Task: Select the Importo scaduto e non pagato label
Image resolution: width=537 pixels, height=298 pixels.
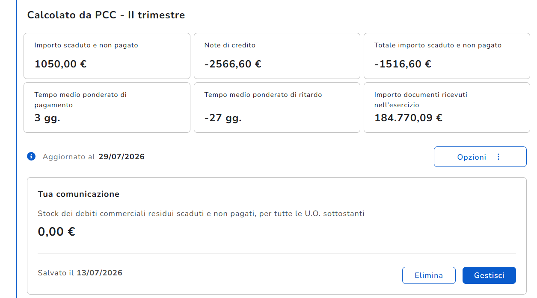Action: pos(86,45)
